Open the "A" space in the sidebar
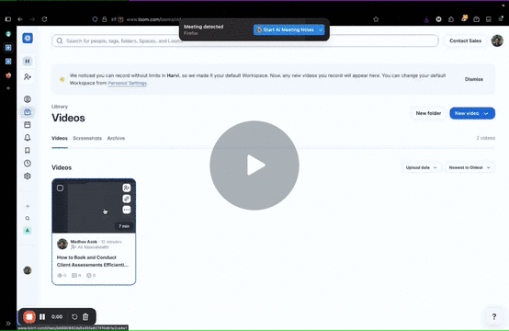 click(28, 231)
